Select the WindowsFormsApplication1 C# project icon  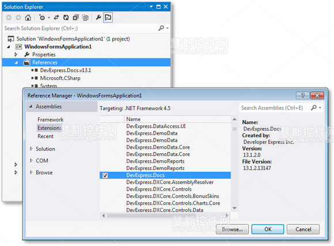pos(19,47)
